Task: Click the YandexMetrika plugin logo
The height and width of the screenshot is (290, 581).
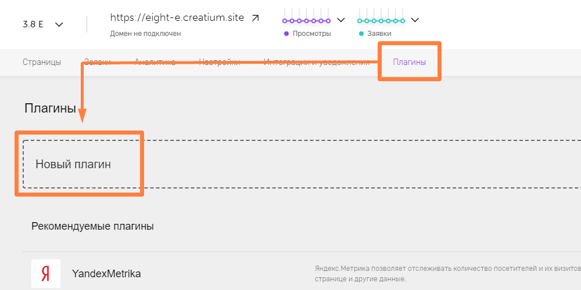Action: (x=45, y=274)
